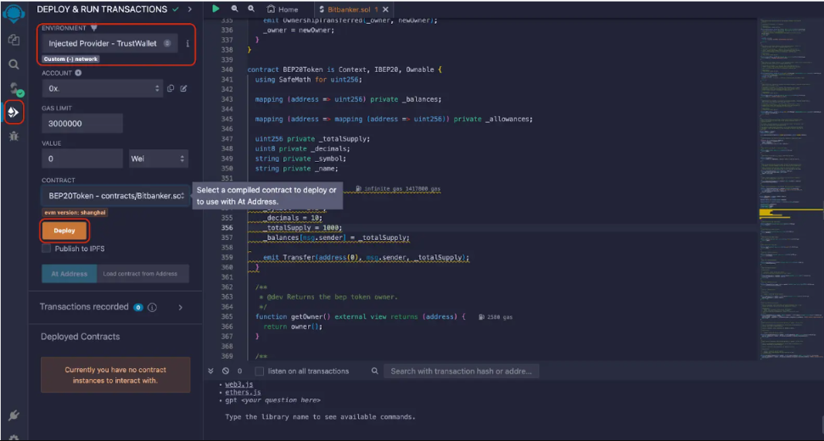Open the Settings gear icon in sidebar

tap(14, 438)
